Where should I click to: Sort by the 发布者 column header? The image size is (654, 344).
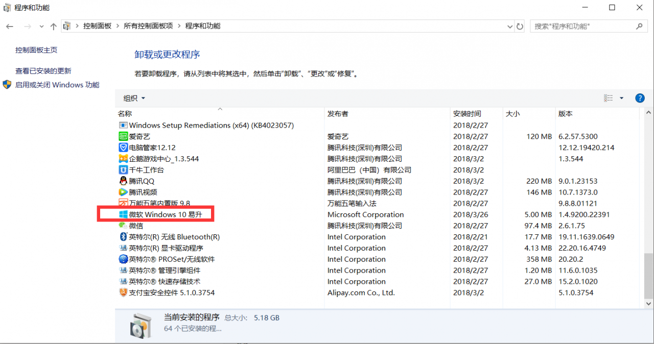[x=338, y=114]
